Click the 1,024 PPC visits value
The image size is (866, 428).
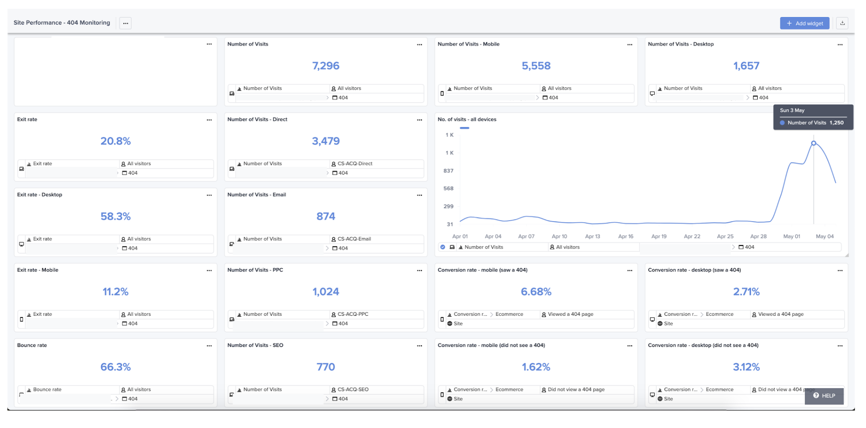326,292
